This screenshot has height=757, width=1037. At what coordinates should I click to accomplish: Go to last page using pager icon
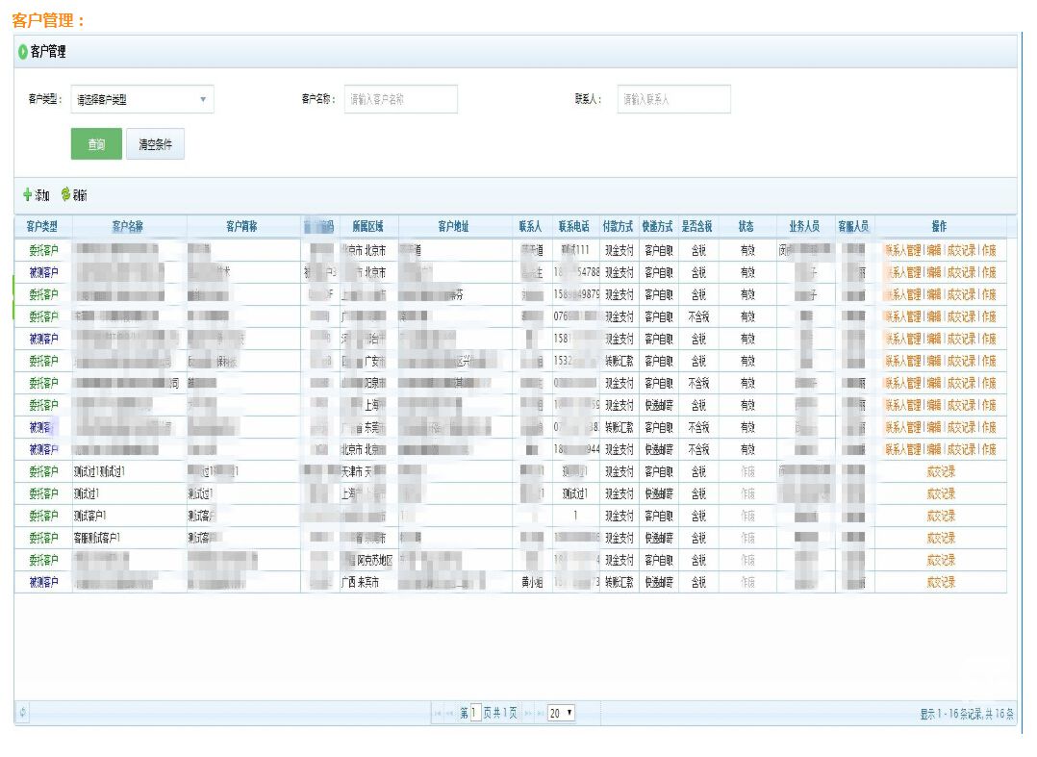tap(539, 714)
